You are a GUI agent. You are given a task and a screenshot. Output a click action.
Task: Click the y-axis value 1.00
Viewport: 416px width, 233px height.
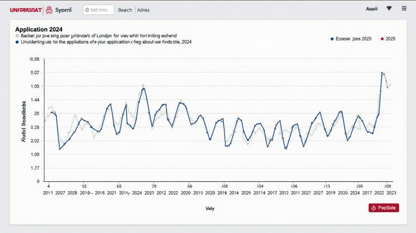35,154
